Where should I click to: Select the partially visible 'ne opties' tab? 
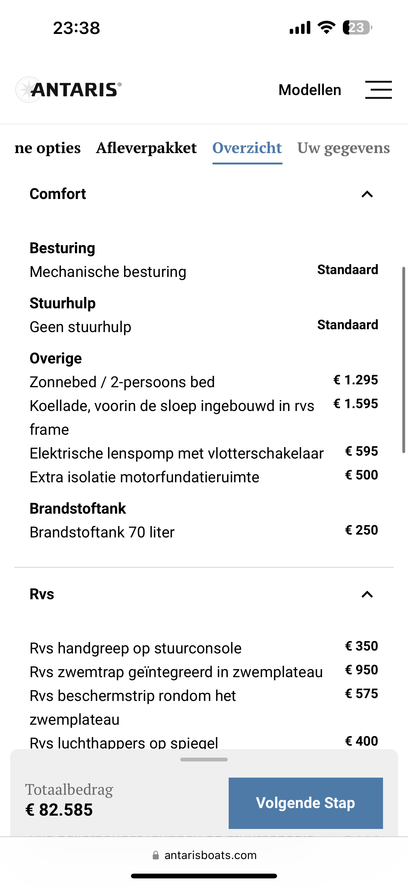click(x=47, y=148)
